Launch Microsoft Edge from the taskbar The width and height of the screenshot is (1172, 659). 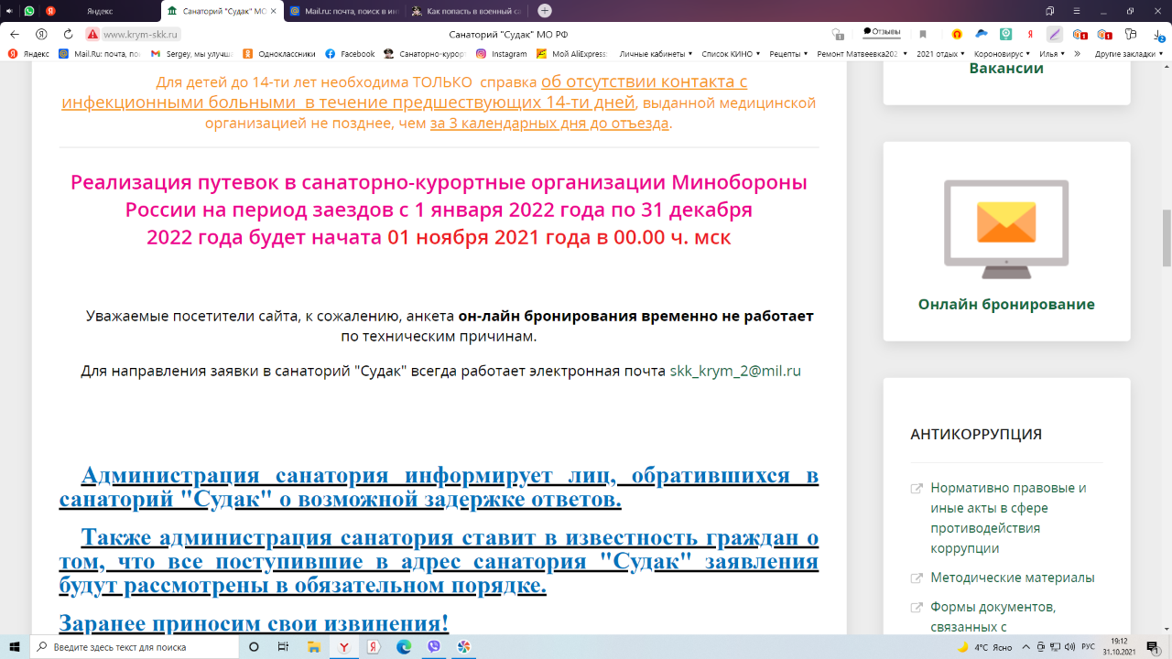404,647
